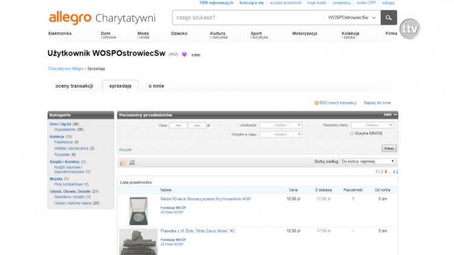Open the Parametry oferty dropdown
Screen dimensions: 454x255
tap(372, 125)
